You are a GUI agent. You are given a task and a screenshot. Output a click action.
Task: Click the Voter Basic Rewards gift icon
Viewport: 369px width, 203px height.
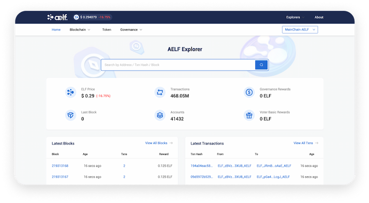pos(249,115)
